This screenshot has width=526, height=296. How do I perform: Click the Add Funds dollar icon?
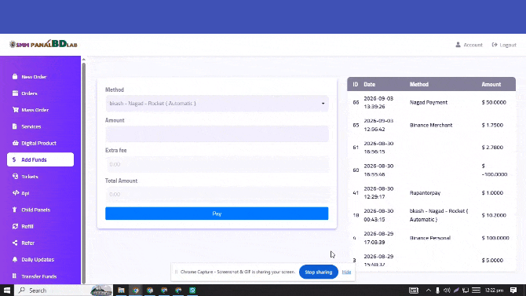(x=14, y=159)
